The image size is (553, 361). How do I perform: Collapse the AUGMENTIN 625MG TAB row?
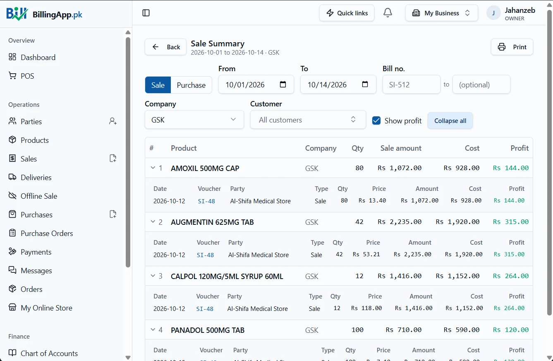tap(153, 221)
